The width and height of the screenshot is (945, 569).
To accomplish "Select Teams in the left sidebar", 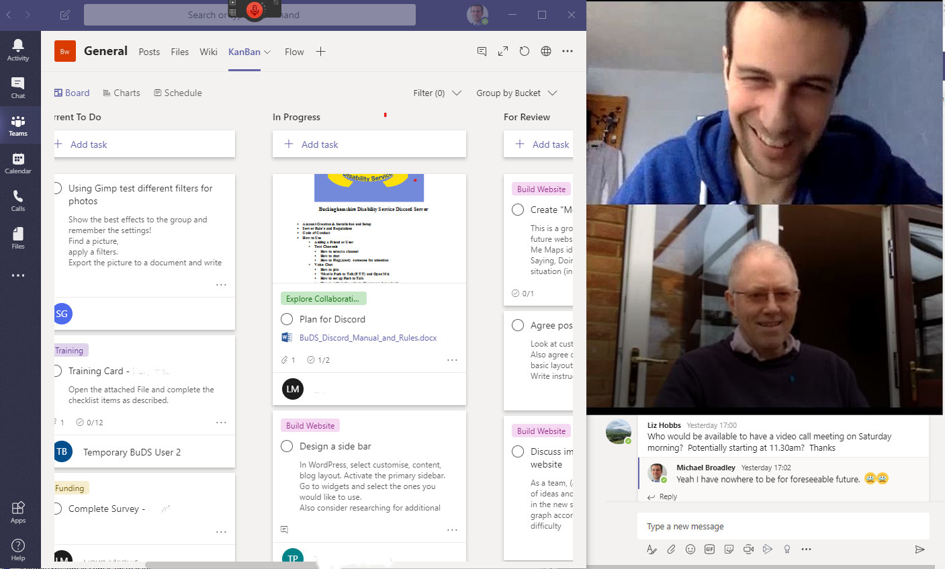I will [18, 126].
